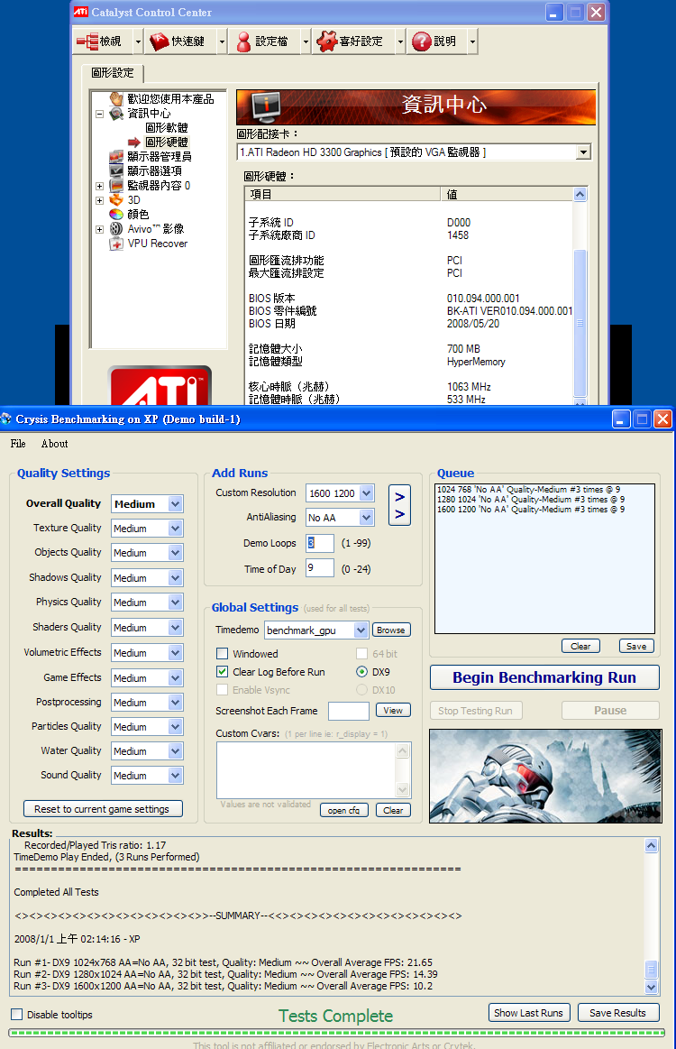Select the 顏色 (Color) tree item
The height and width of the screenshot is (1049, 676).
[x=137, y=215]
